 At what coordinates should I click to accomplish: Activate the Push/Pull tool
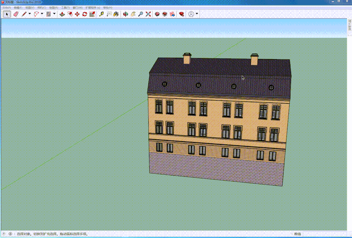pyautogui.click(x=62, y=14)
